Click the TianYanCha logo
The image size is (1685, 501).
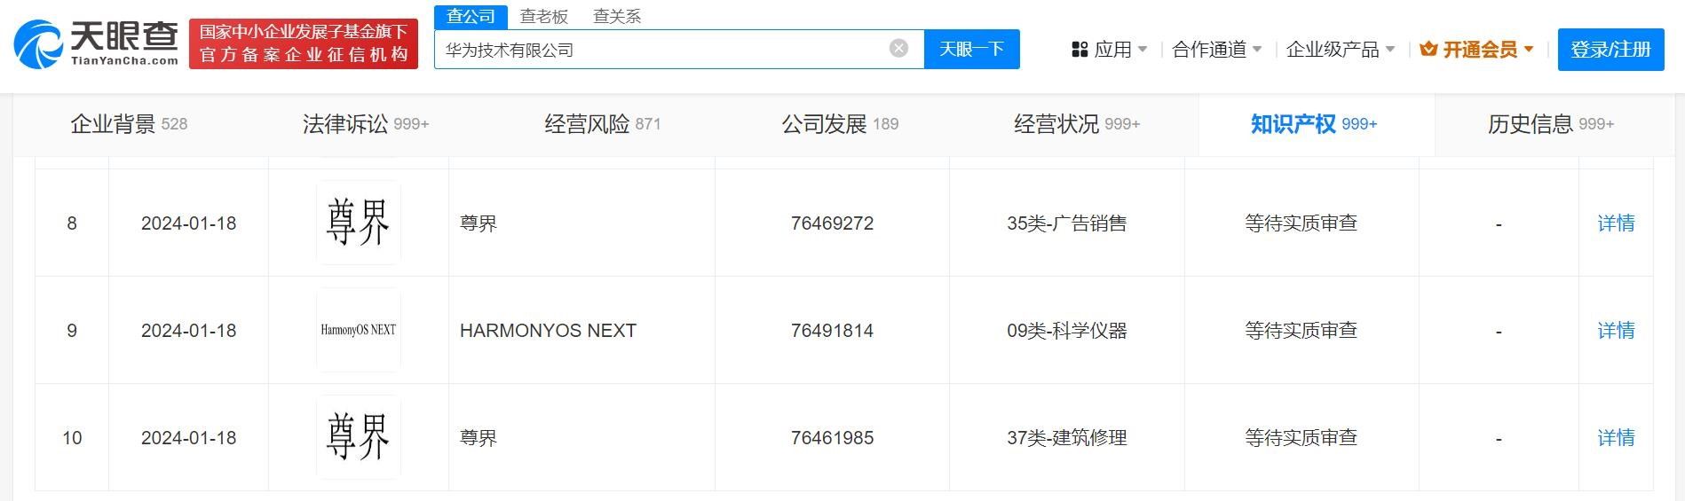point(96,43)
